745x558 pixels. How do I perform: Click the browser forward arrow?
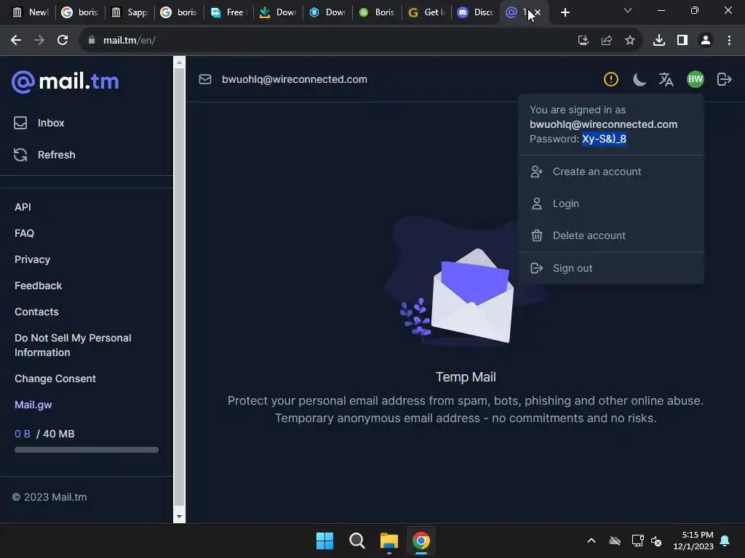[x=39, y=41]
